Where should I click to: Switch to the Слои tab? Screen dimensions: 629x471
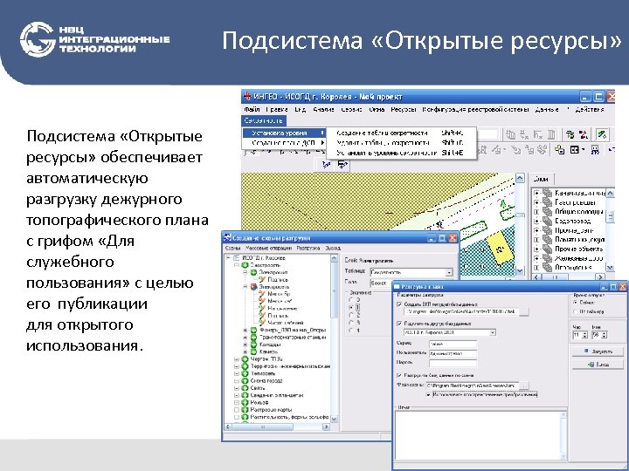point(541,179)
